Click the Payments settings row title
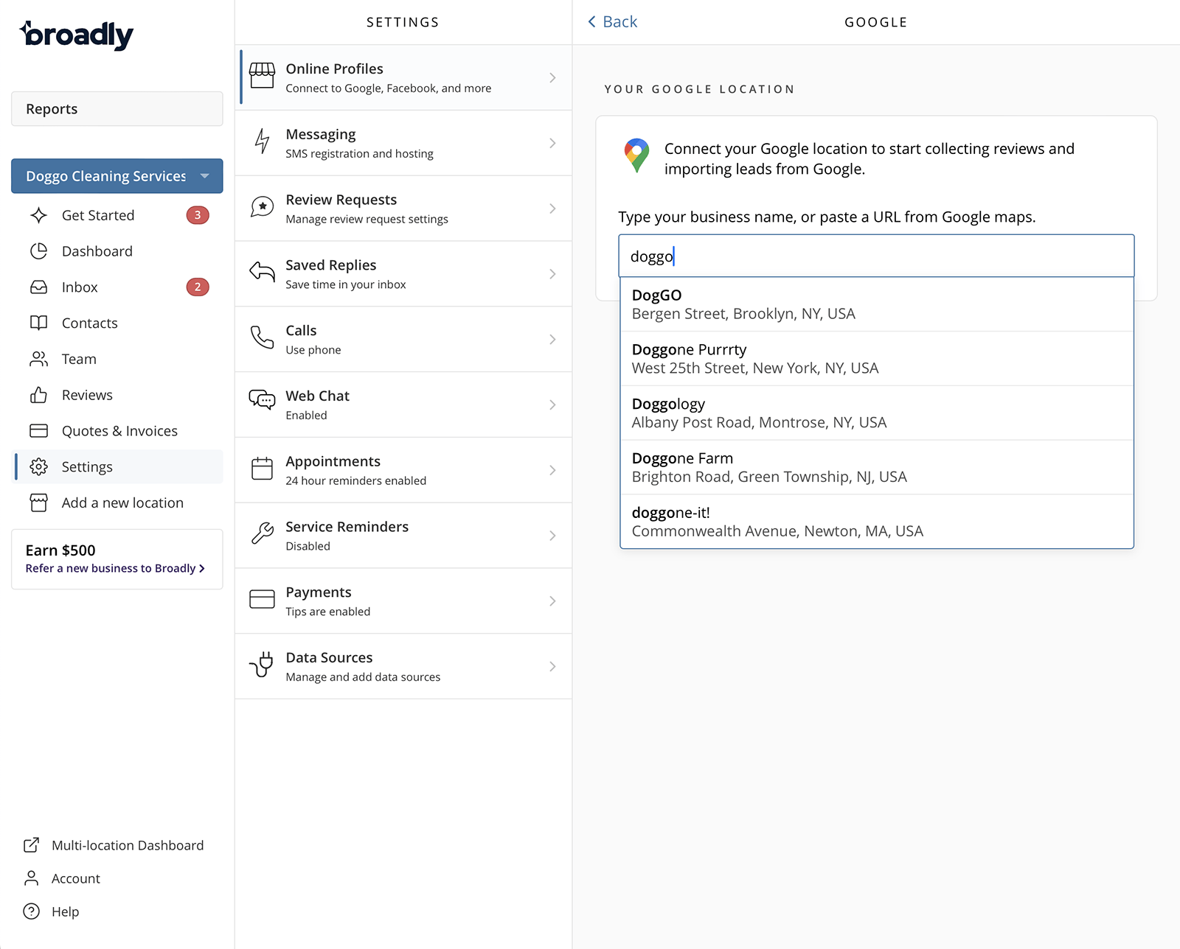Screen dimensions: 1180x949 (319, 592)
